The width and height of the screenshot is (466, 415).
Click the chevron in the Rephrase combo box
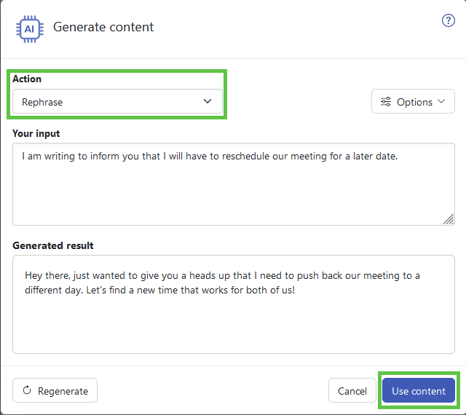point(208,101)
